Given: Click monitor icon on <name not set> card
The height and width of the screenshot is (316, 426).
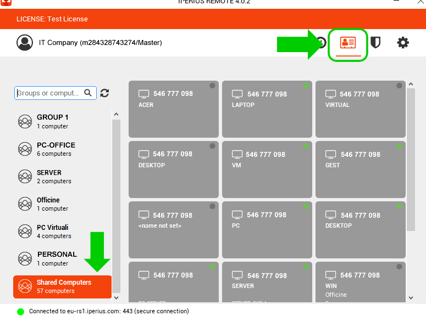Looking at the screenshot, I should point(143,215).
